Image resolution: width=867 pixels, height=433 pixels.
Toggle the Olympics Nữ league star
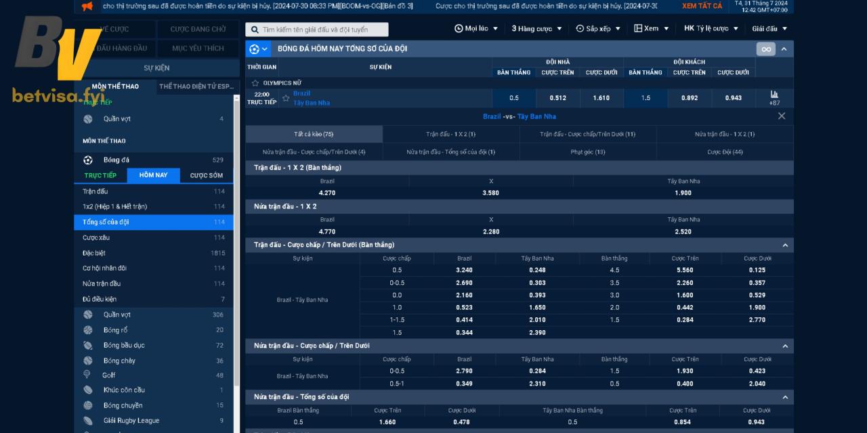tap(255, 83)
